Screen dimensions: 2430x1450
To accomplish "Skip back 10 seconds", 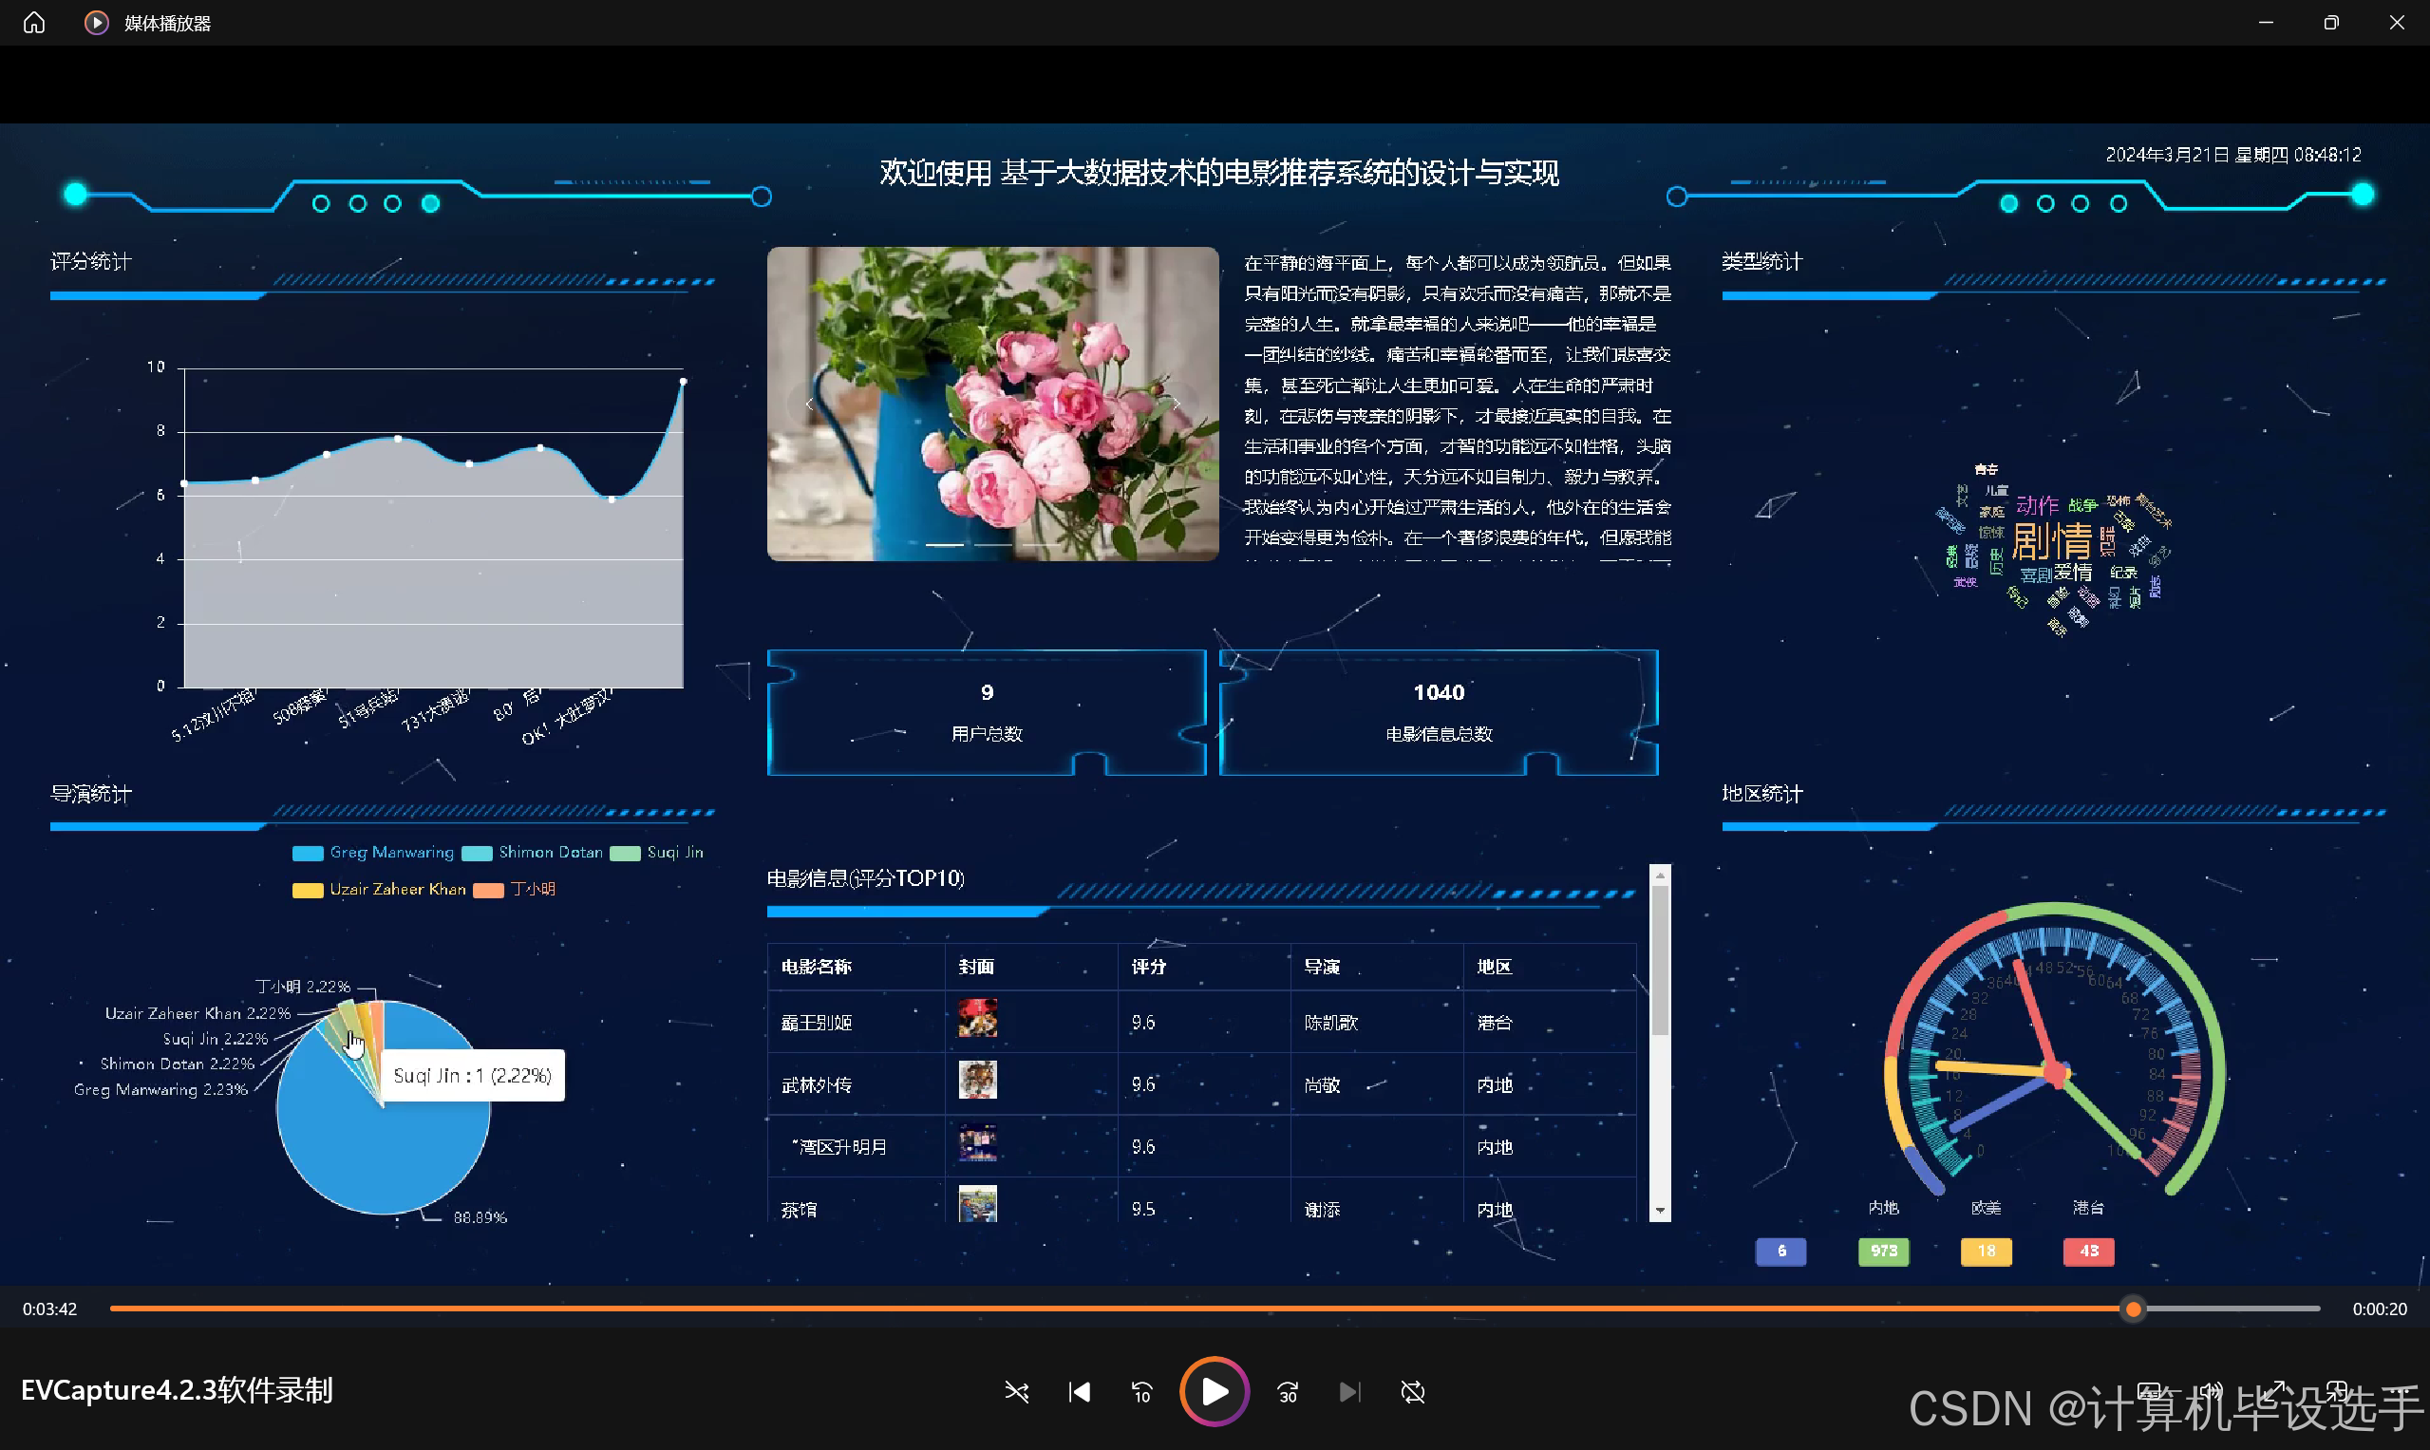I will point(1141,1391).
